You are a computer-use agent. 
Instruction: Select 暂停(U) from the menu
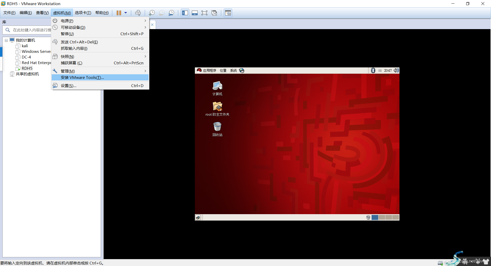tap(100, 34)
